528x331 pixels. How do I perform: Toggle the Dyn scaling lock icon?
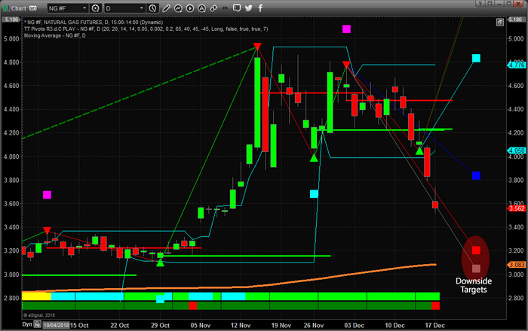pyautogui.click(x=38, y=324)
